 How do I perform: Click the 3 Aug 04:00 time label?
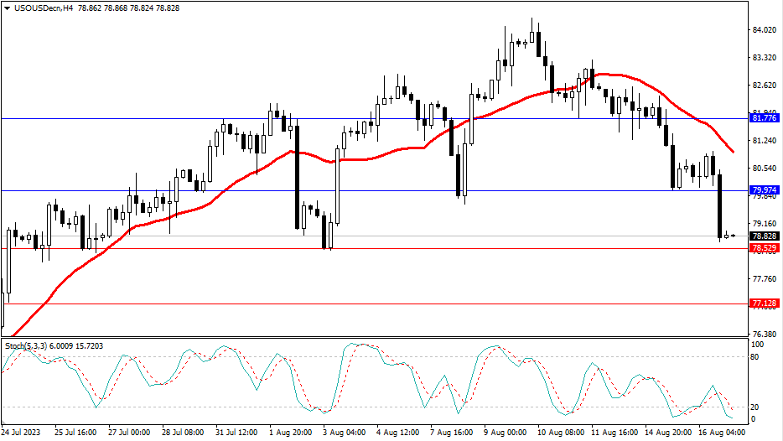pyautogui.click(x=345, y=433)
